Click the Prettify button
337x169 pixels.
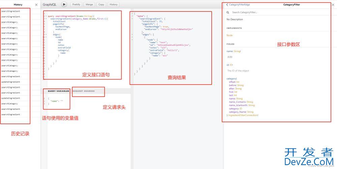[x=76, y=4]
